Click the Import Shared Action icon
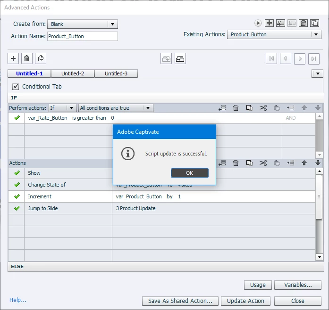 pyautogui.click(x=280, y=23)
